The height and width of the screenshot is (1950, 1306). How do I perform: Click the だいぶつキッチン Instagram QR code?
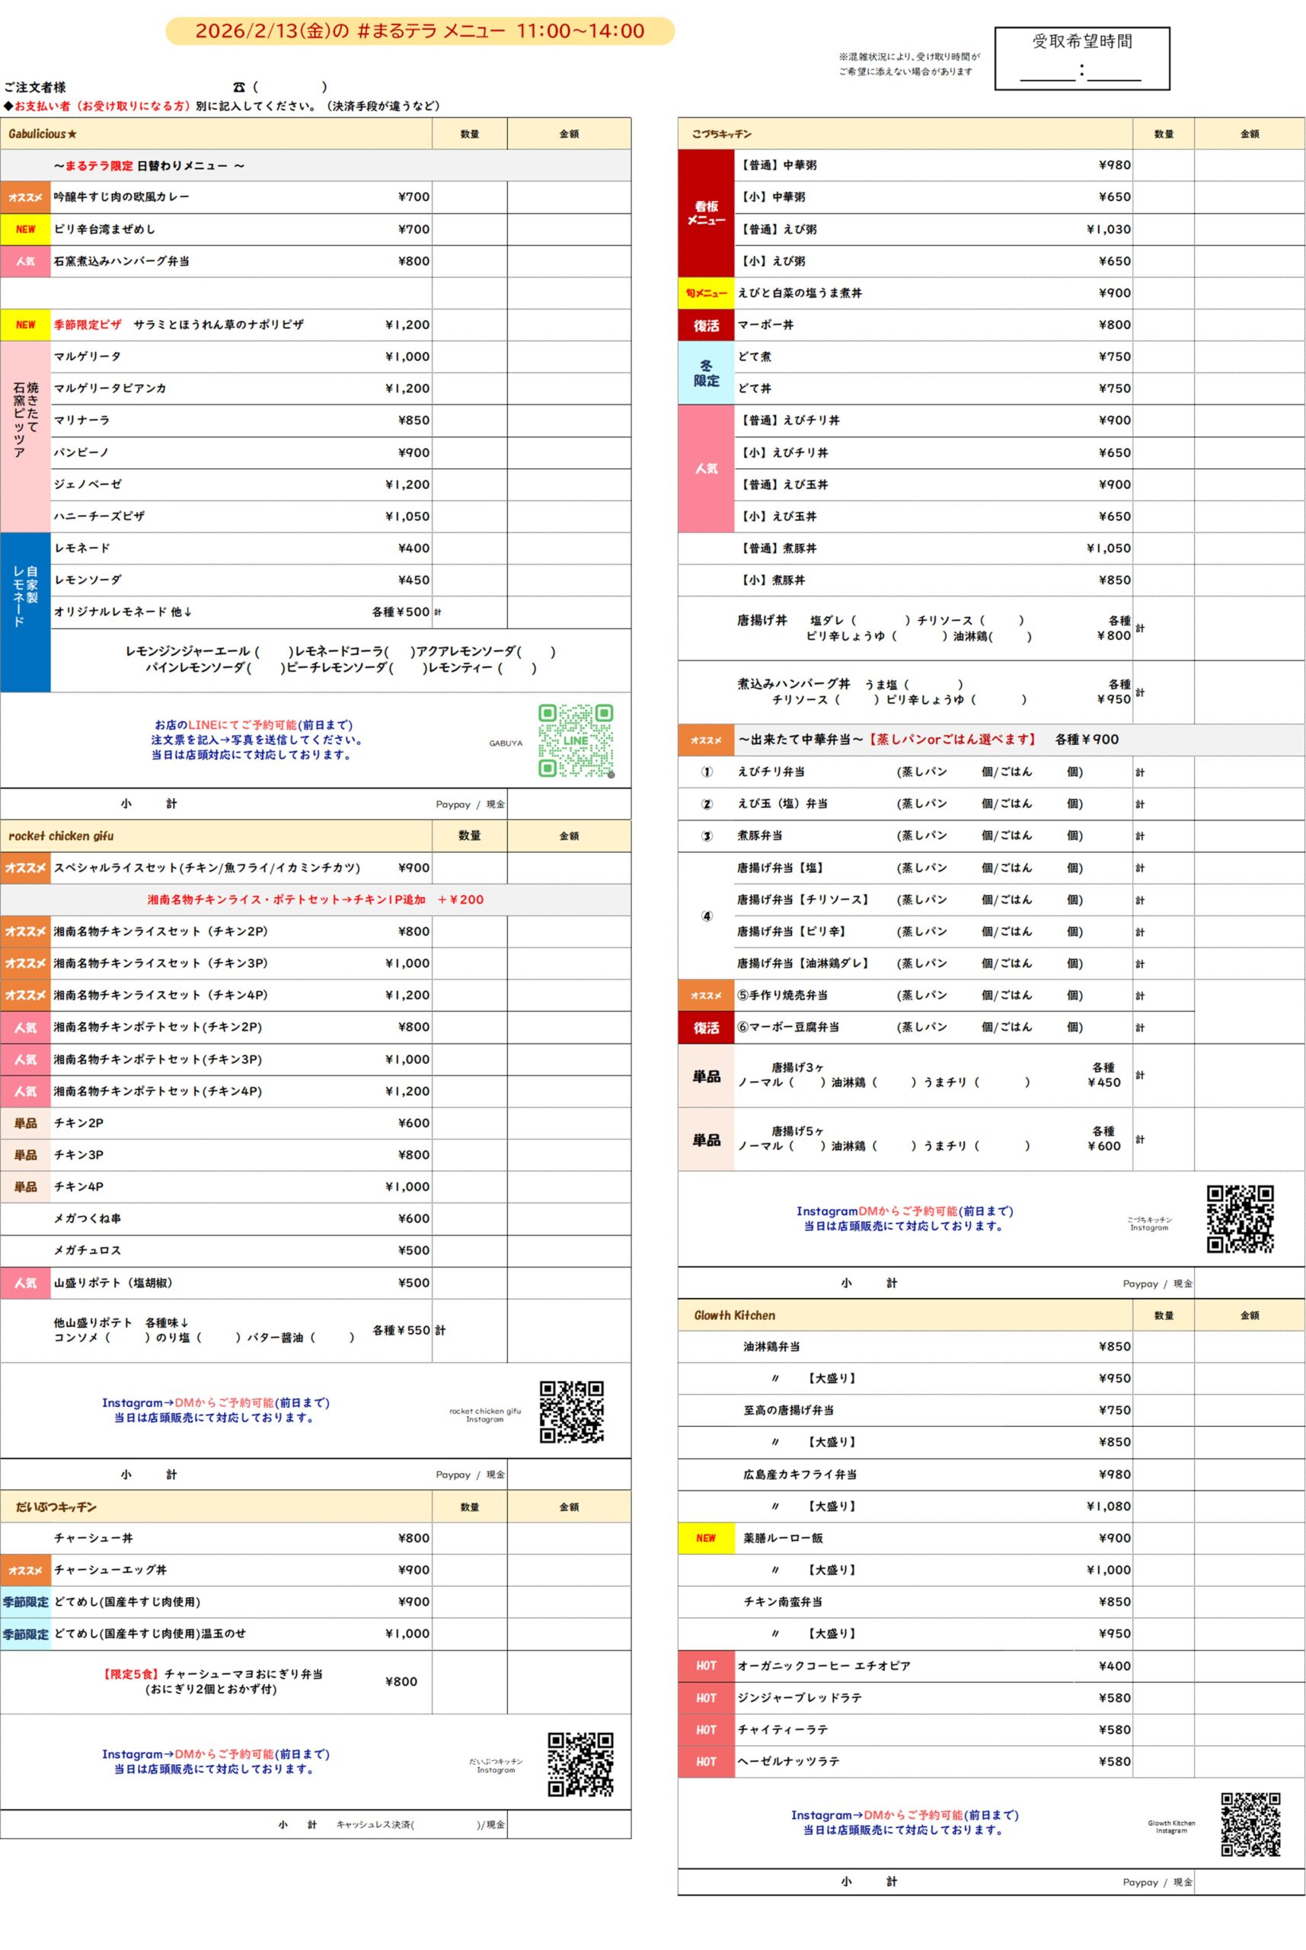[580, 1764]
